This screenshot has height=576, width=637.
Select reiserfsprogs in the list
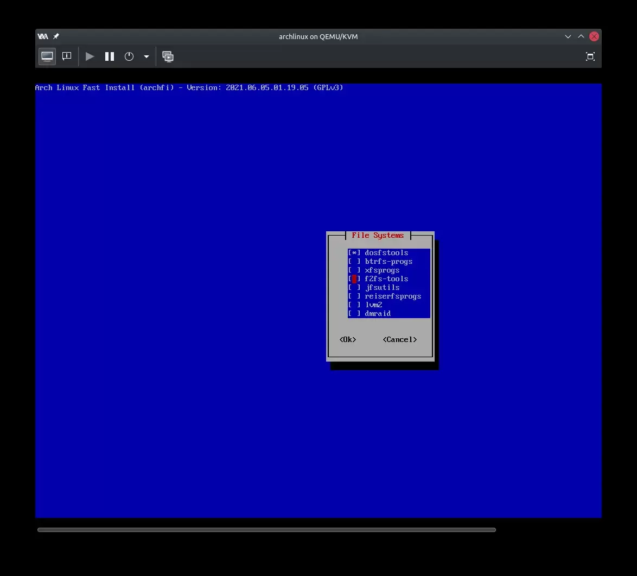[393, 296]
